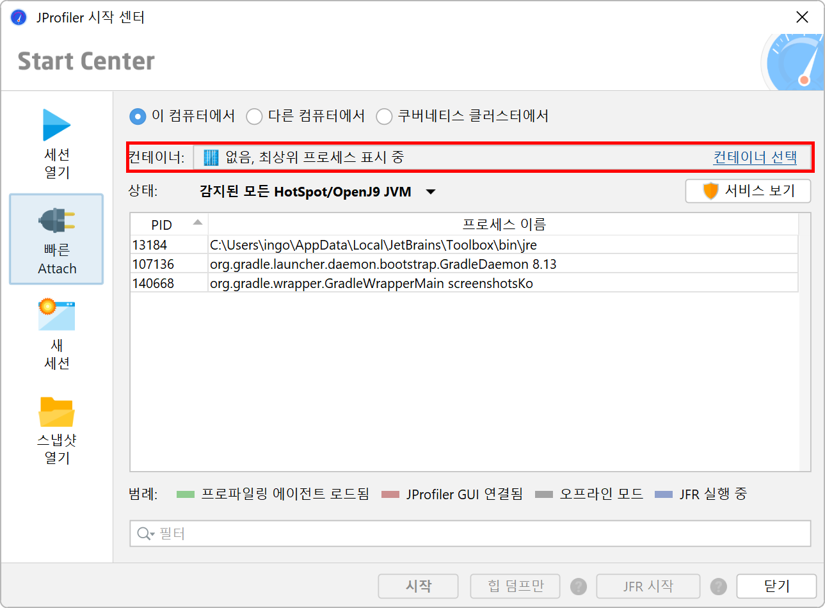Viewport: 825px width, 608px height.
Task: Click the 힙 덤프만 button
Action: (515, 586)
